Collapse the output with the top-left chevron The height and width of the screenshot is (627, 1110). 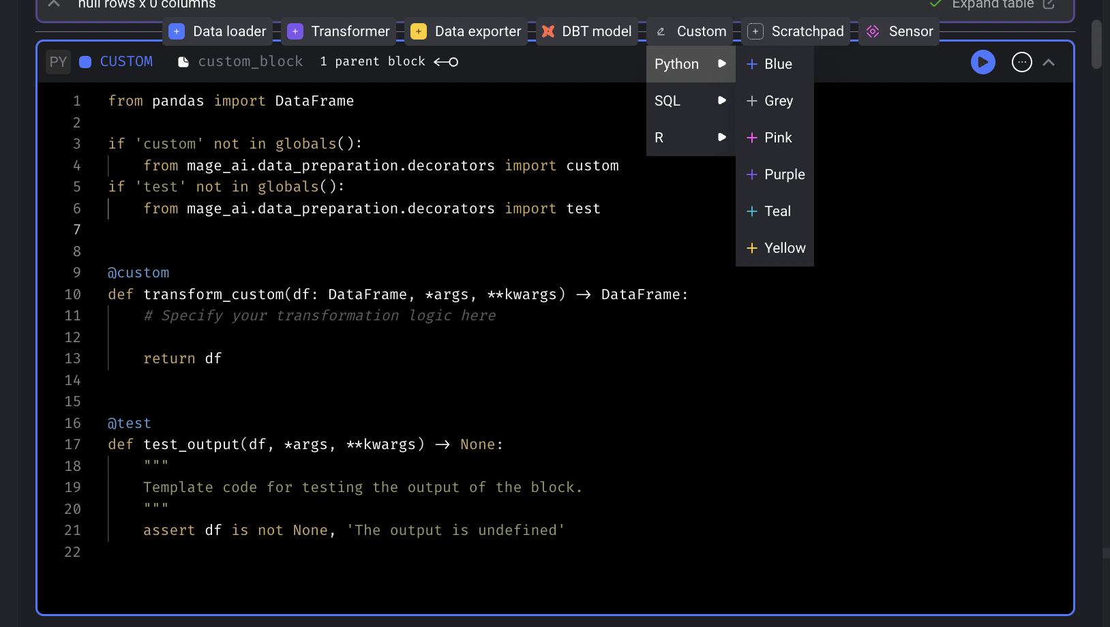[54, 3]
